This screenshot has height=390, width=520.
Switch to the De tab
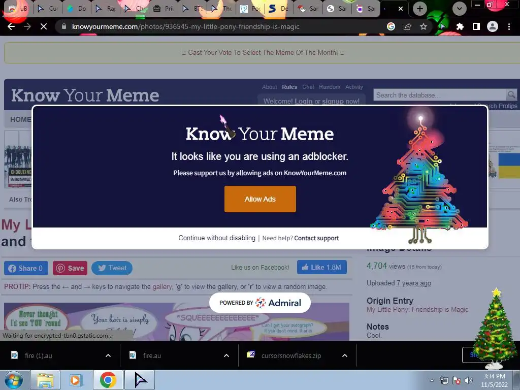[279, 9]
